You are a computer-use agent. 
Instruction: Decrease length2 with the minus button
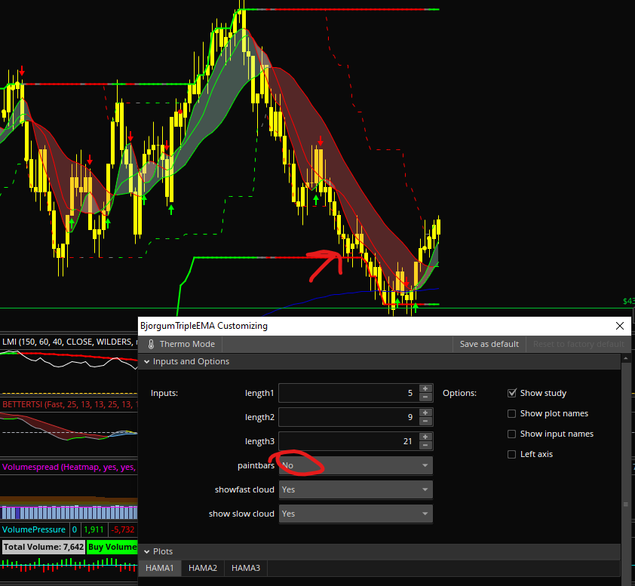pyautogui.click(x=425, y=422)
